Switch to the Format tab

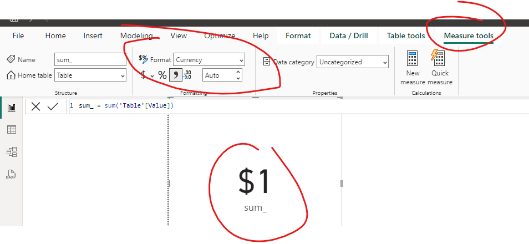pyautogui.click(x=298, y=36)
